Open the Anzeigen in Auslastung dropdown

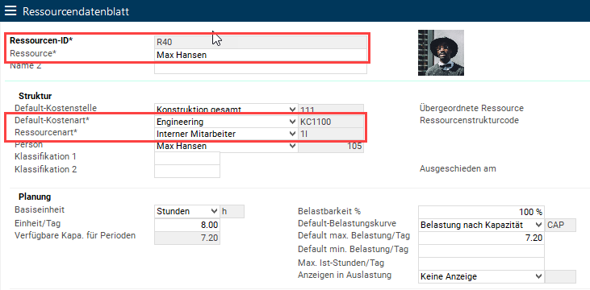click(480, 277)
